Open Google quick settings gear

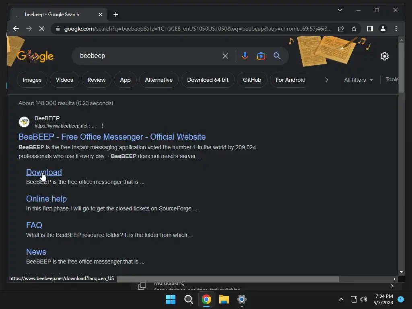pyautogui.click(x=384, y=56)
